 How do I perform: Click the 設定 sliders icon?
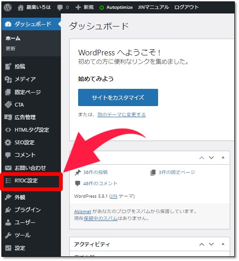point(8,248)
